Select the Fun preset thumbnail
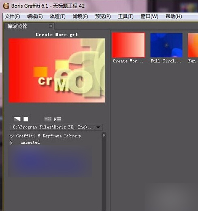198x211 pixels. pyautogui.click(x=193, y=45)
